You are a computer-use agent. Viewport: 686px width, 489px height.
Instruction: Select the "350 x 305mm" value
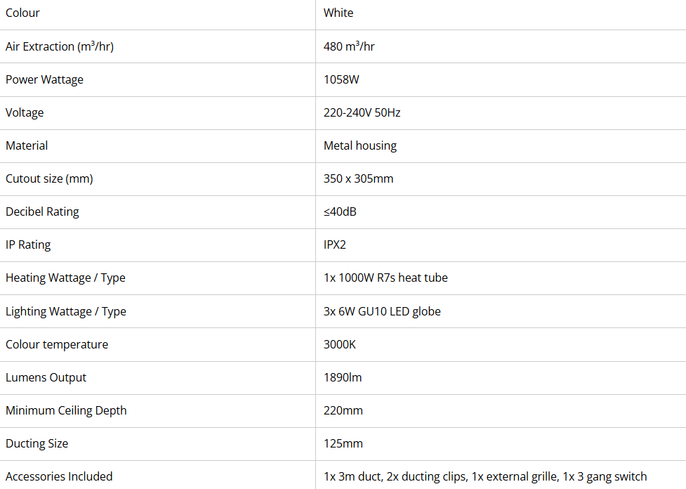pyautogui.click(x=358, y=178)
